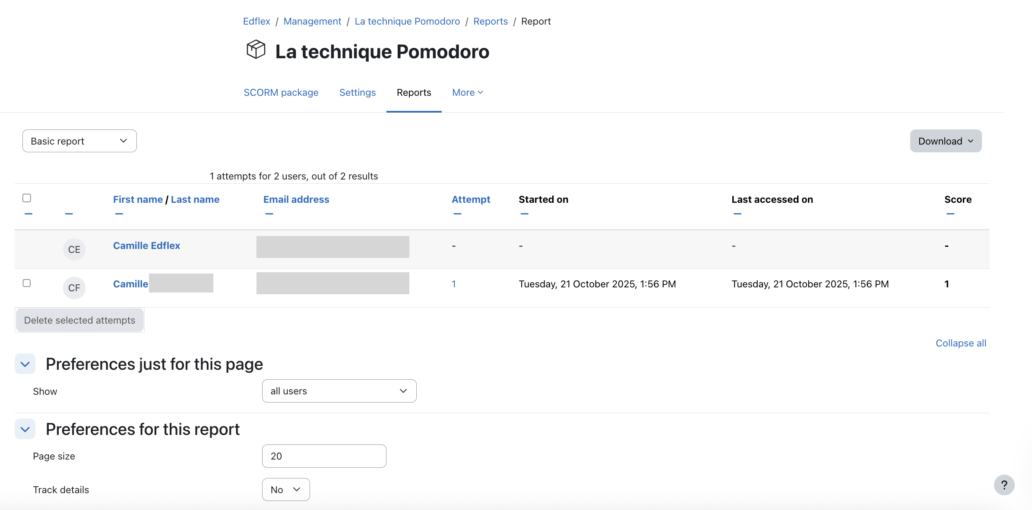The height and width of the screenshot is (510, 1032).
Task: Click Delete selected attempts button
Action: click(x=79, y=320)
